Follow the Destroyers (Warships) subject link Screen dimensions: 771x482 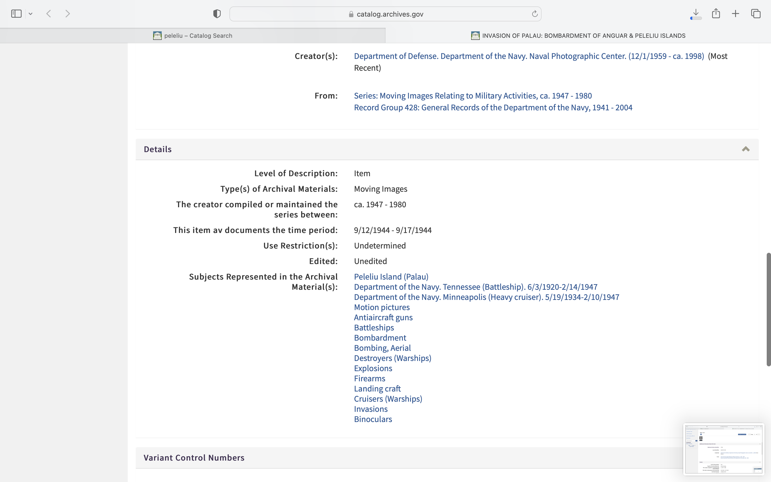(x=392, y=358)
